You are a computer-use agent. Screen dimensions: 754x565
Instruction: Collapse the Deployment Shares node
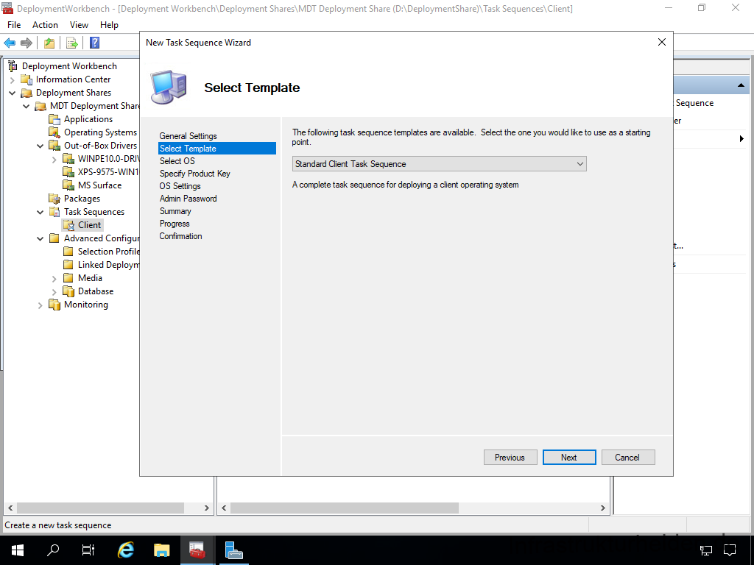click(13, 93)
